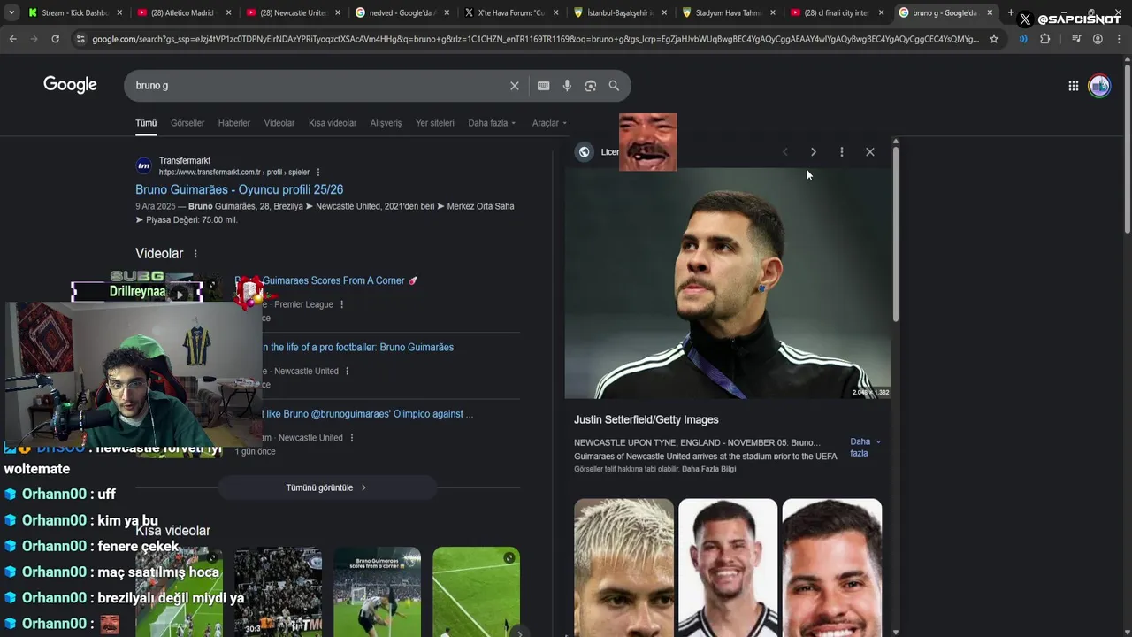Clear the search box with the X icon
Screen dimensions: 1132x637
(514, 86)
